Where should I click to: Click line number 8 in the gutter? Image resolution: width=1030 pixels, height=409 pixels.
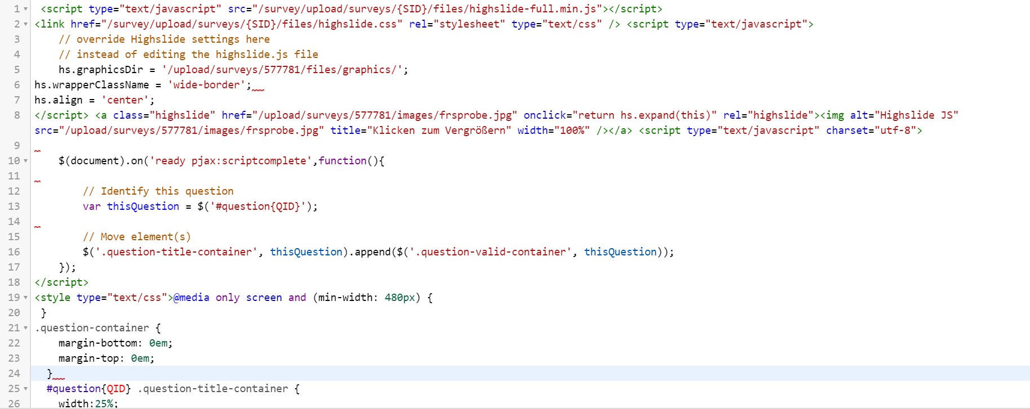[16, 115]
